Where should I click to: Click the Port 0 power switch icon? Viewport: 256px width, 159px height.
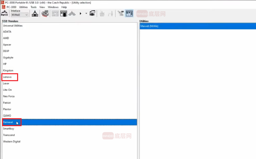click(4, 13)
